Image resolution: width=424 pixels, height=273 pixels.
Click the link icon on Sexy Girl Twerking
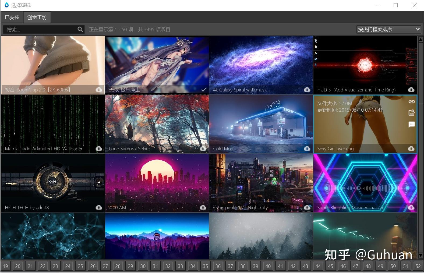412,102
